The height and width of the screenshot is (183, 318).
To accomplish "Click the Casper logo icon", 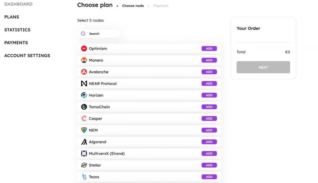I will point(84,118).
